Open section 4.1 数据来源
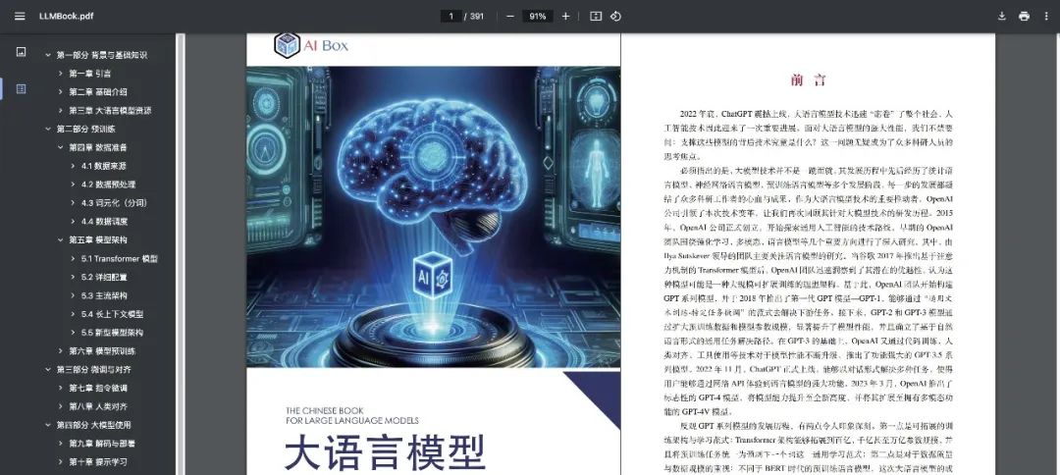The height and width of the screenshot is (475, 1060). pyautogui.click(x=104, y=166)
